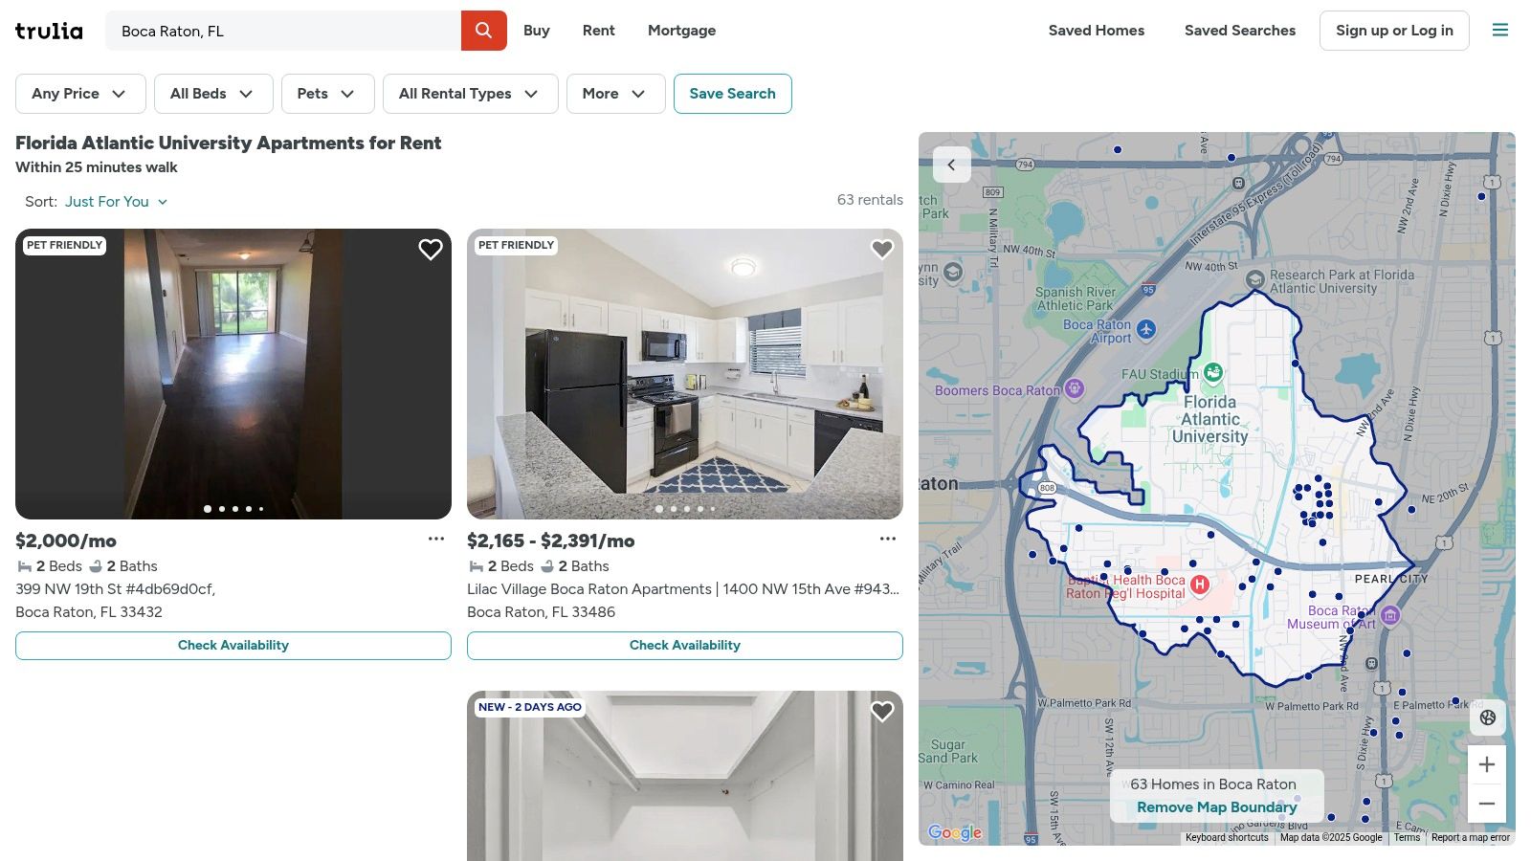
Task: Click the Florida Atlantic University map label
Action: point(1210,419)
